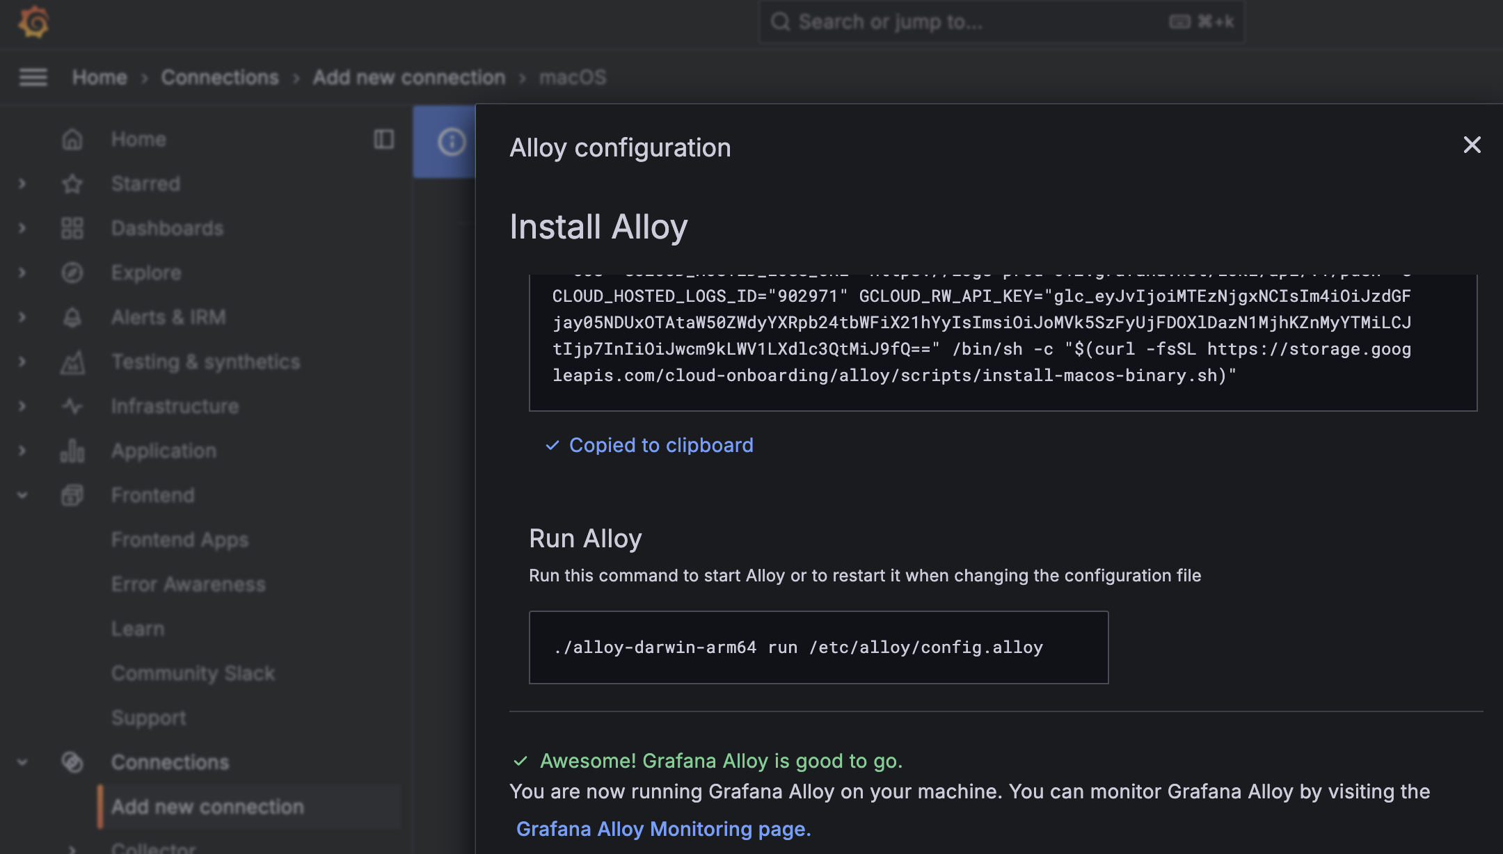Click the Infrastructure pulse icon
This screenshot has width=1503, height=854.
point(72,406)
